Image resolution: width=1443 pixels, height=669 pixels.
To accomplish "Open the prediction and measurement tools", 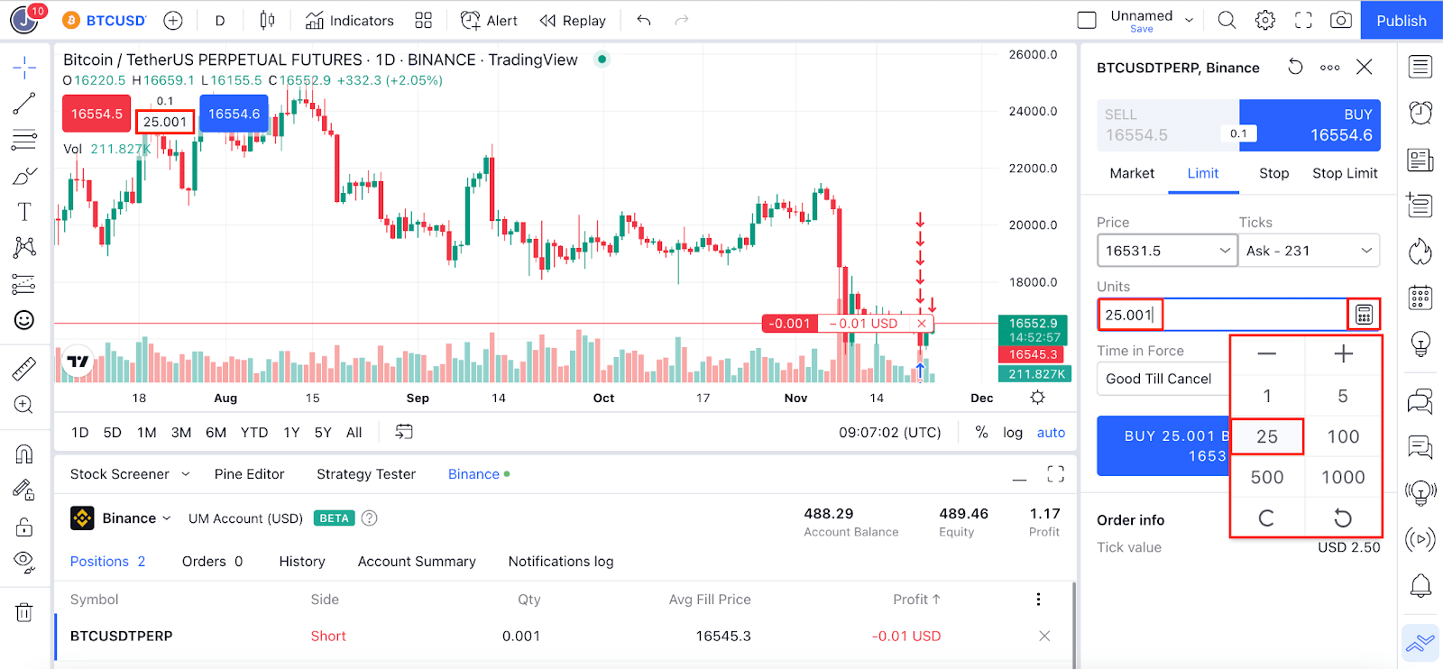I will point(24,284).
